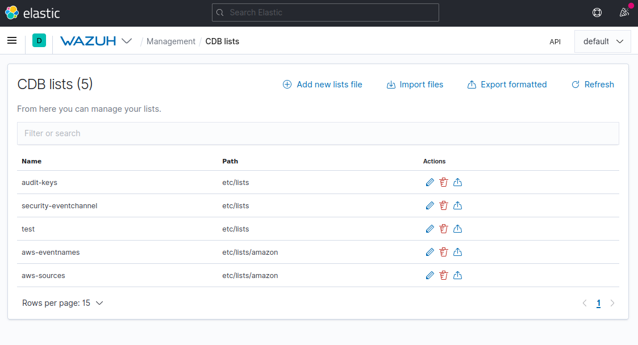The image size is (638, 345).
Task: Open the Rows per page selector
Action: point(61,302)
